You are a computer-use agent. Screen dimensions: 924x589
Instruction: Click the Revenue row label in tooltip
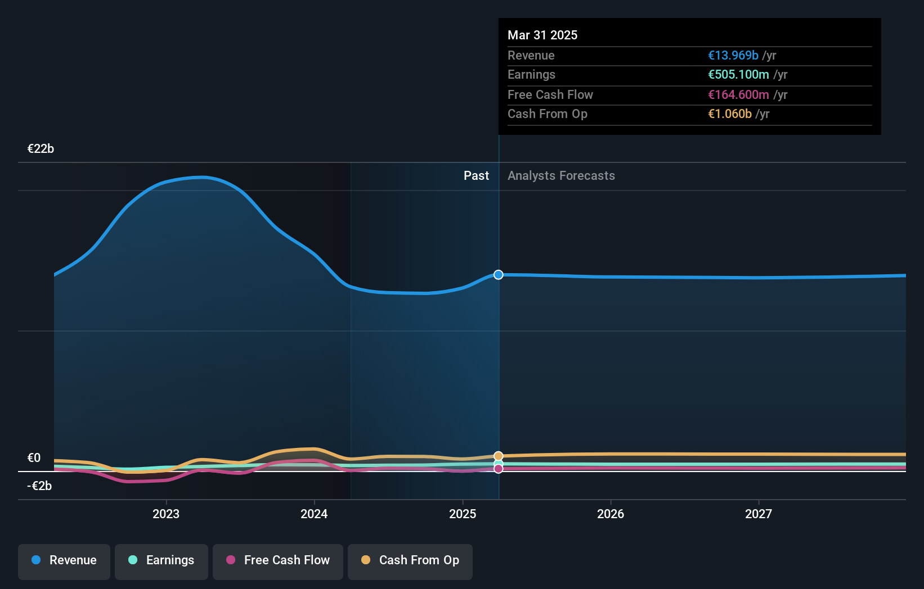pos(531,55)
